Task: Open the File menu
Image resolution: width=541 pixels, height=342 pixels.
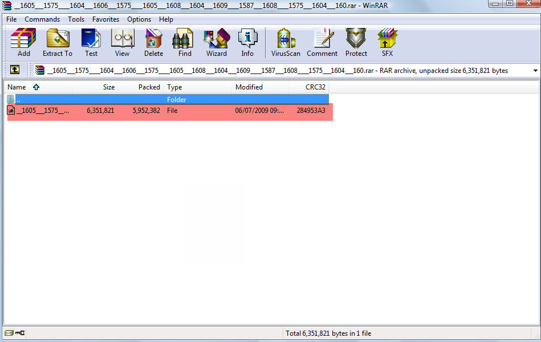Action: [11, 19]
